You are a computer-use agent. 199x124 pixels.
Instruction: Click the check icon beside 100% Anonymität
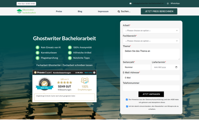pos(70,47)
